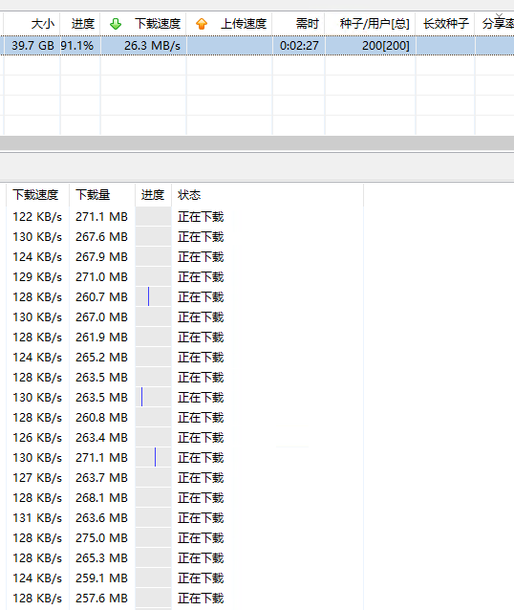The image size is (514, 610).
Task: Click the 大小 column header
Action: [x=43, y=24]
